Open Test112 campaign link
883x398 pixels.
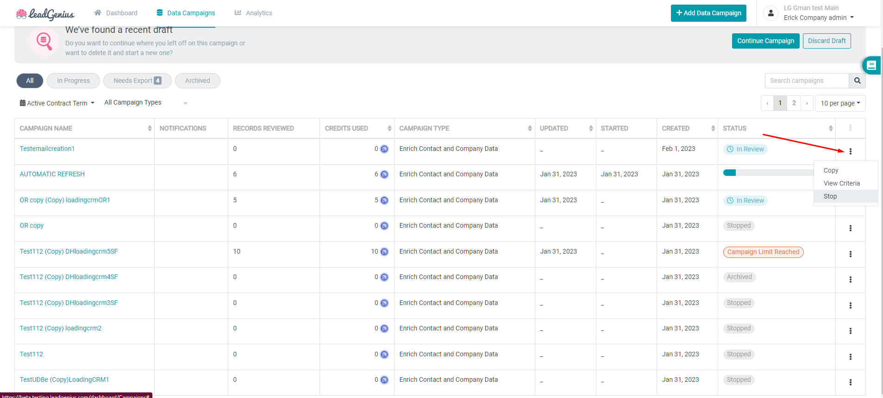click(31, 354)
